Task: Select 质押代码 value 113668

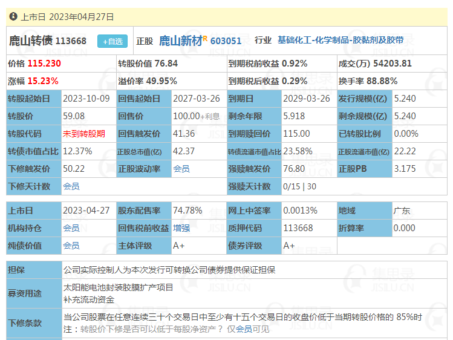Action: tap(298, 228)
